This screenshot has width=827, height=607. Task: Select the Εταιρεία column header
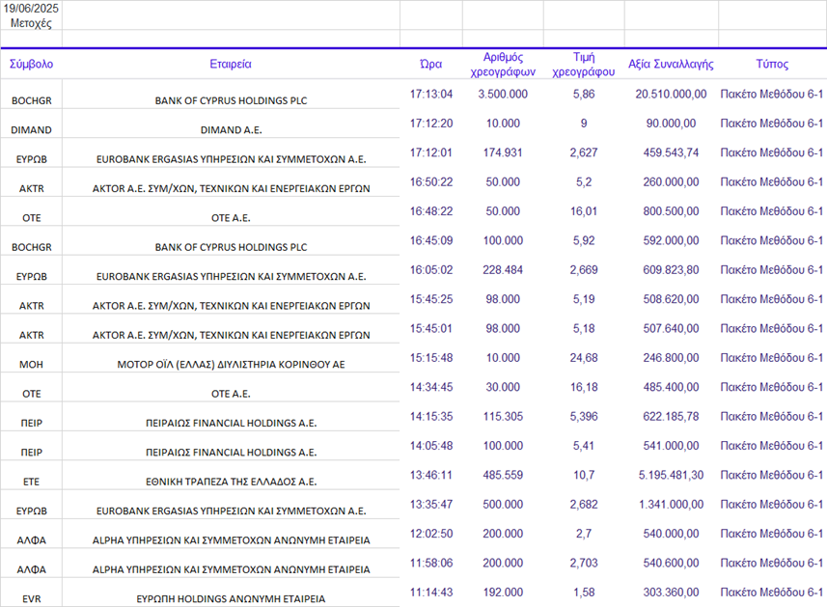coord(231,65)
